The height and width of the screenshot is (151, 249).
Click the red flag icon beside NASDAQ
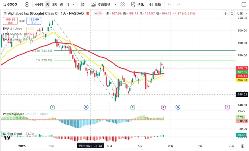tap(88, 13)
